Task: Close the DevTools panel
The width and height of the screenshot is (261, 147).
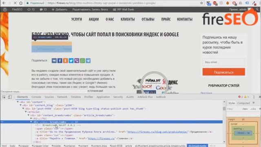Action: [x=260, y=97]
